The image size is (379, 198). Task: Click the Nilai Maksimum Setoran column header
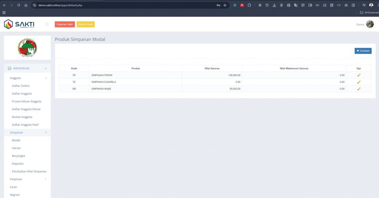tap(294, 68)
